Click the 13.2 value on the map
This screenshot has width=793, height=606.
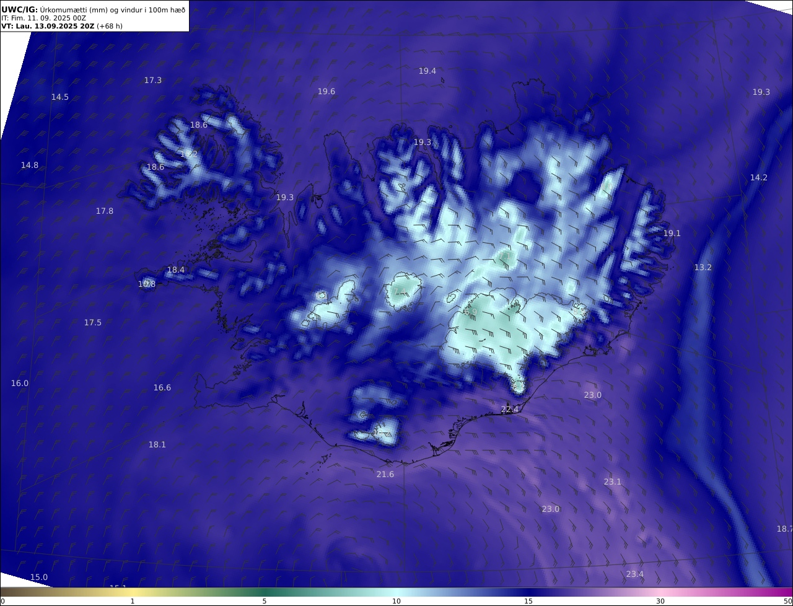[703, 268]
